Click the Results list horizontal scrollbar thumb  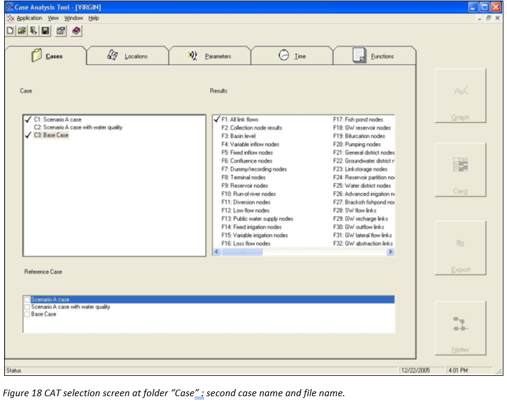click(x=242, y=252)
